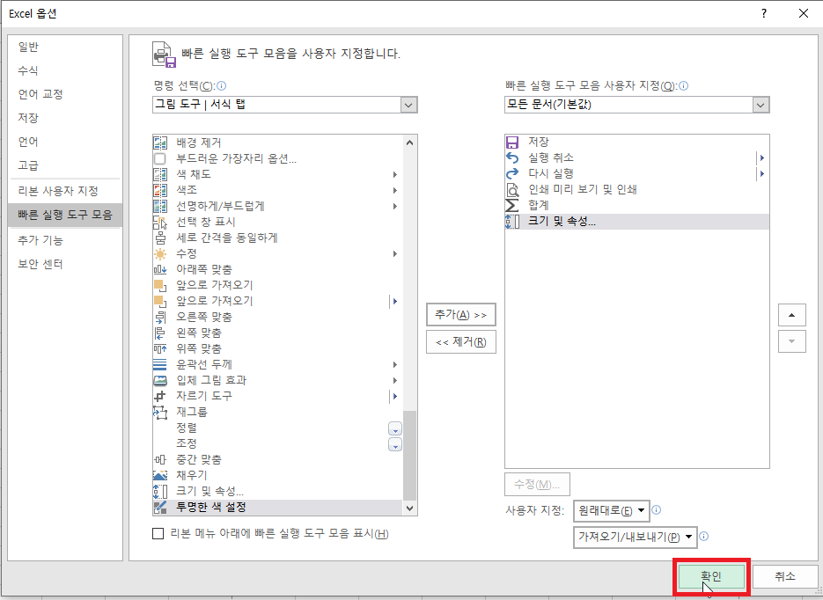823x600 pixels.
Task: Expand the 윤곽선 두께 submenu arrow
Action: 394,365
